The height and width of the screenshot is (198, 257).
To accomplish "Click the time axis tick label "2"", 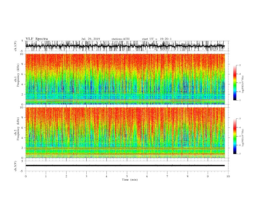I will (66, 176).
